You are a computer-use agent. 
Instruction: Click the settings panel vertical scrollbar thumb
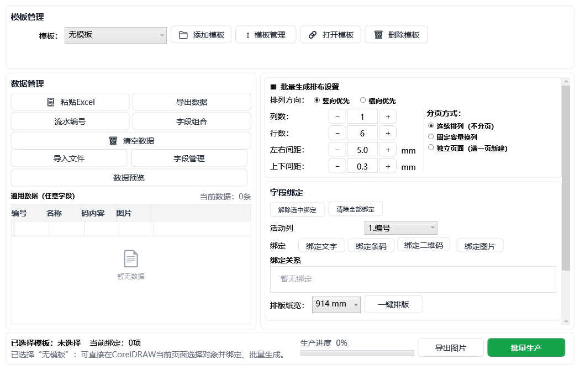[x=566, y=178]
